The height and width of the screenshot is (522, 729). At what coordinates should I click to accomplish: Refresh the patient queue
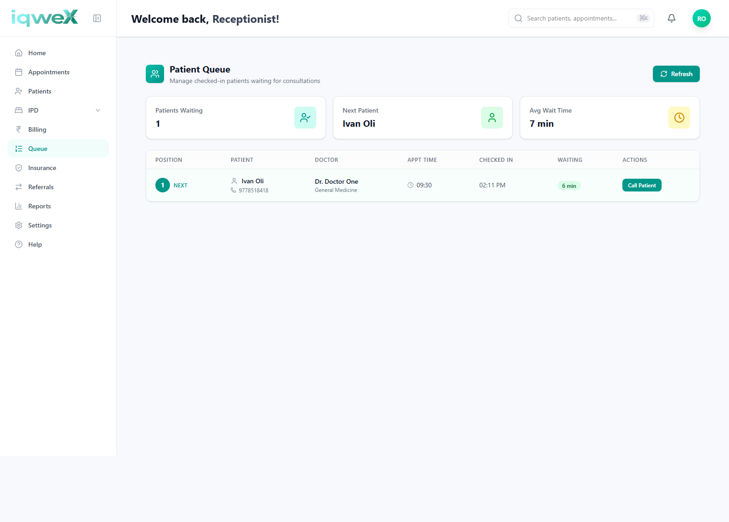pyautogui.click(x=676, y=74)
